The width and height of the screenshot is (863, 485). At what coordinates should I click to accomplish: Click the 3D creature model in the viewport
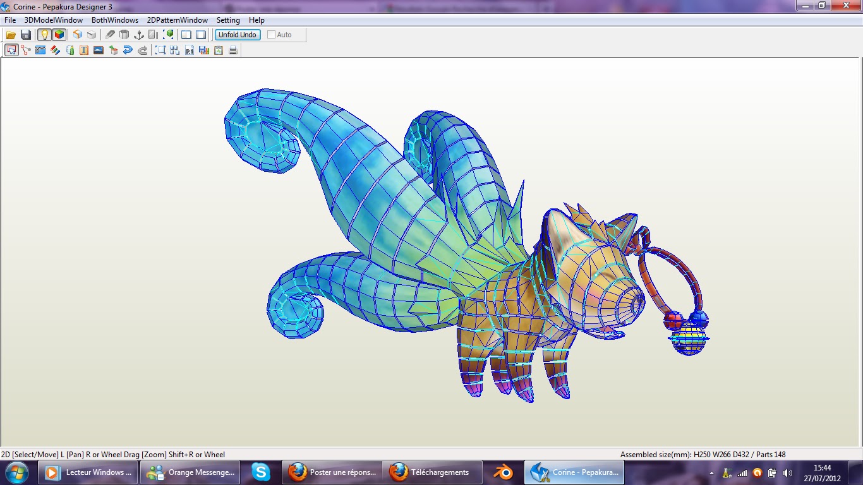click(x=468, y=246)
